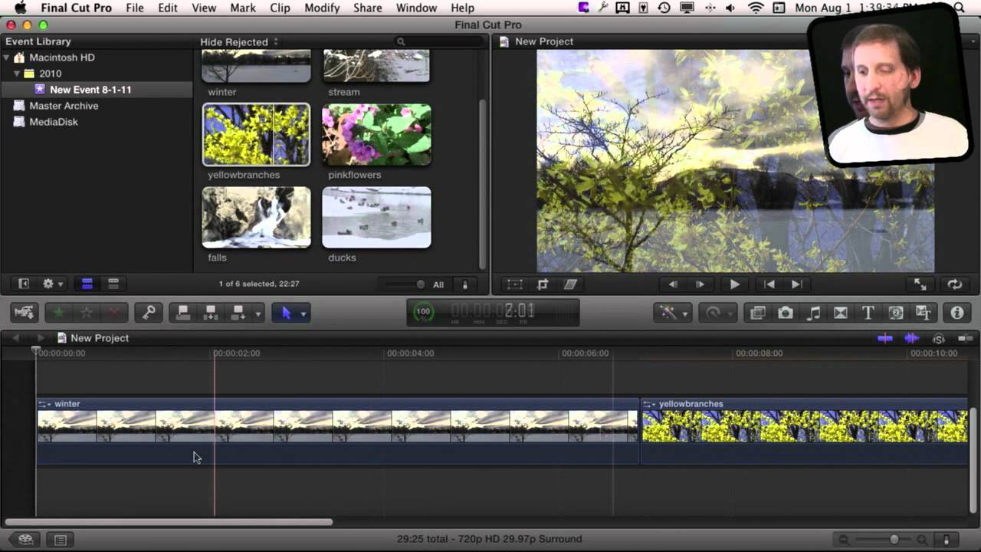Screen dimensions: 981x552
Task: Select the Transform tool in viewer
Action: (x=515, y=284)
